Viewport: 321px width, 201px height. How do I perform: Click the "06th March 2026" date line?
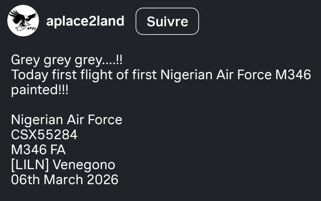tap(65, 180)
